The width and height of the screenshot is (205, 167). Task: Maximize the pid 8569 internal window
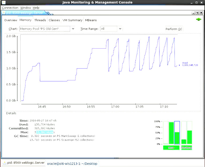197,13
